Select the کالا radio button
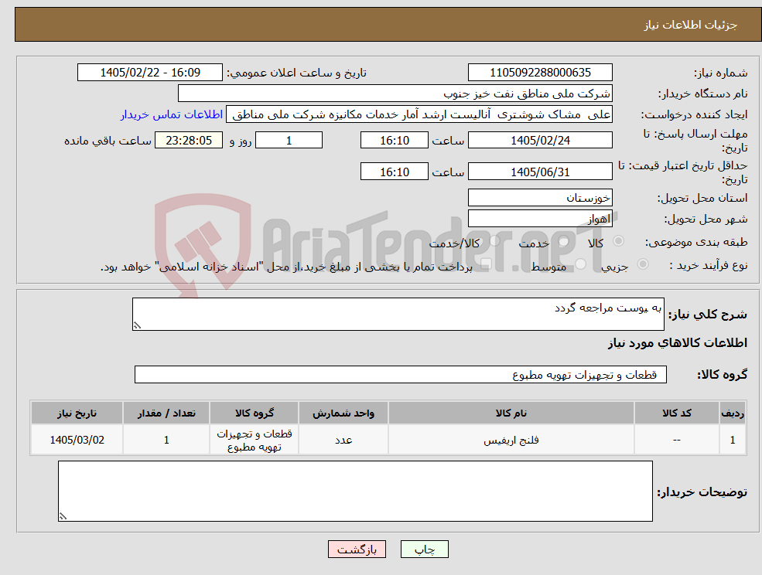The height and width of the screenshot is (575, 762). click(x=619, y=241)
